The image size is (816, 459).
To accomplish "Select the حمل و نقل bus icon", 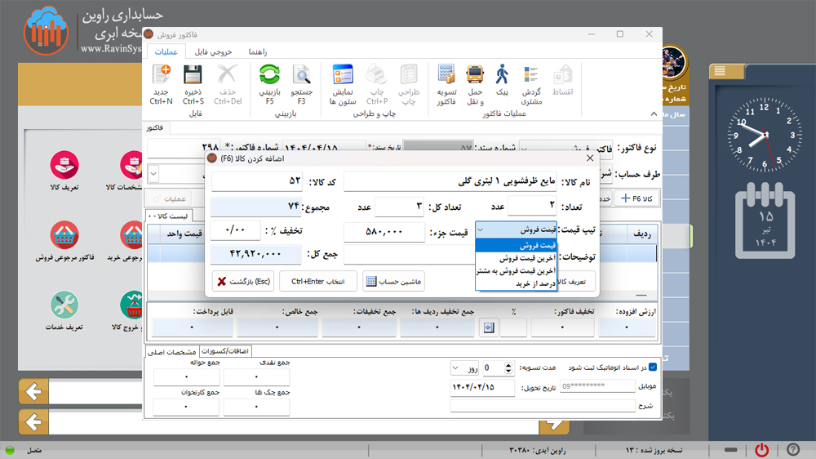I will click(475, 77).
